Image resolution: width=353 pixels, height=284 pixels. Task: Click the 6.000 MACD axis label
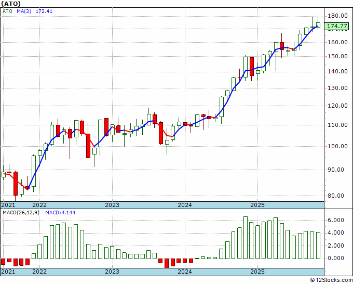click(x=336, y=220)
